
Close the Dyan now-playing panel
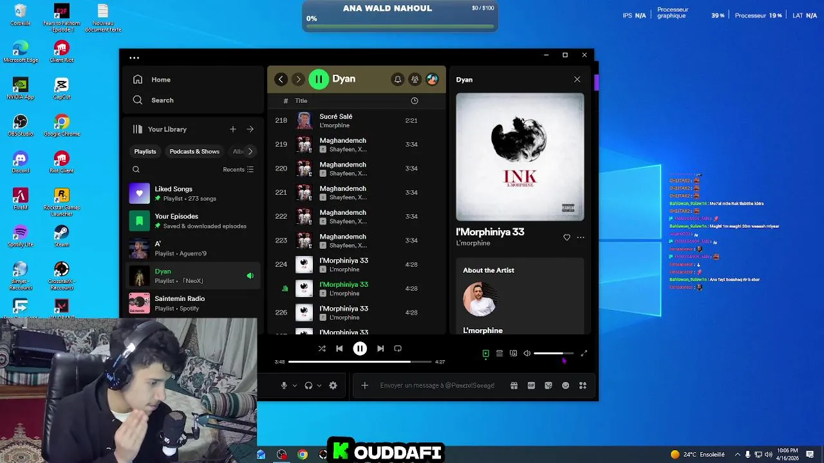click(x=577, y=80)
